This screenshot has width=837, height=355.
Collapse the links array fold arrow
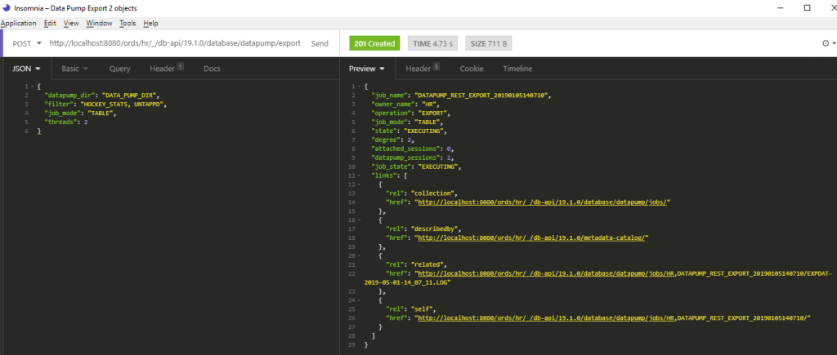pyautogui.click(x=360, y=175)
